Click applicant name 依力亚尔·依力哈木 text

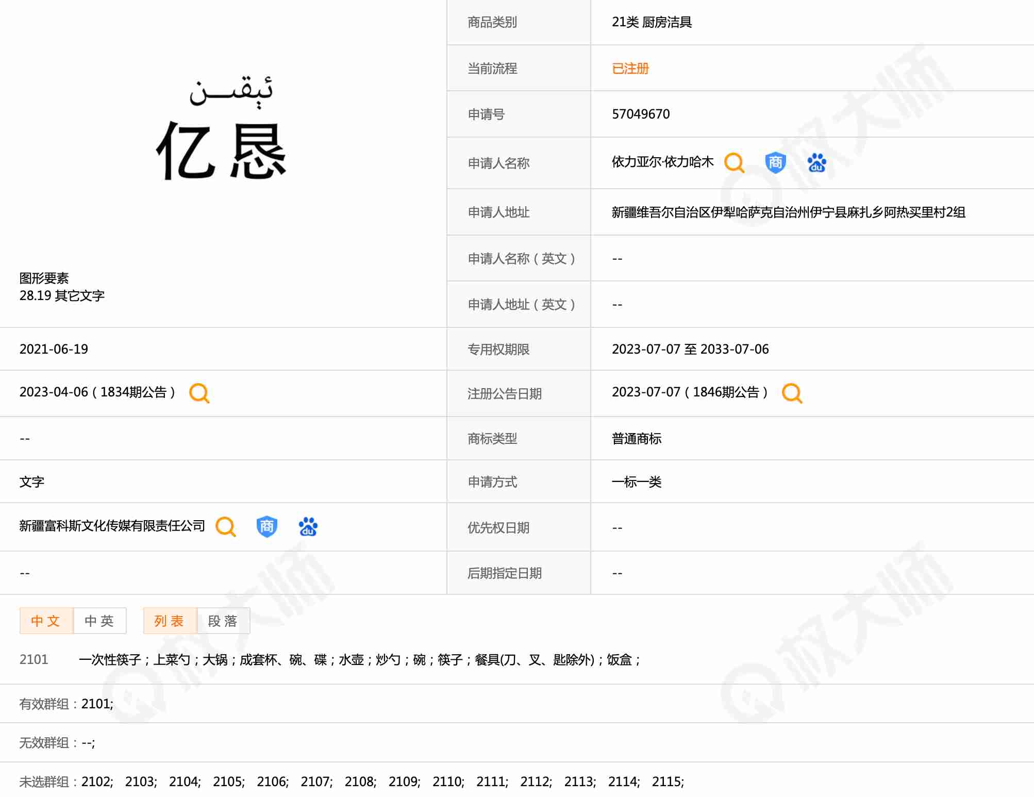click(662, 162)
